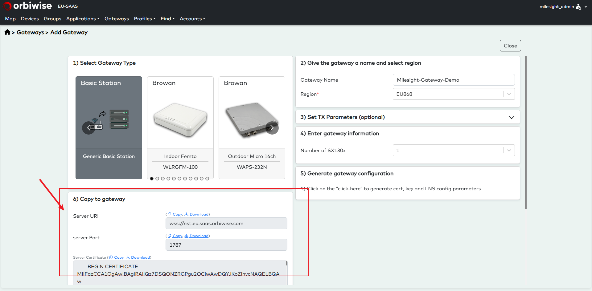Copy the server Port
592x291 pixels.
coord(175,236)
